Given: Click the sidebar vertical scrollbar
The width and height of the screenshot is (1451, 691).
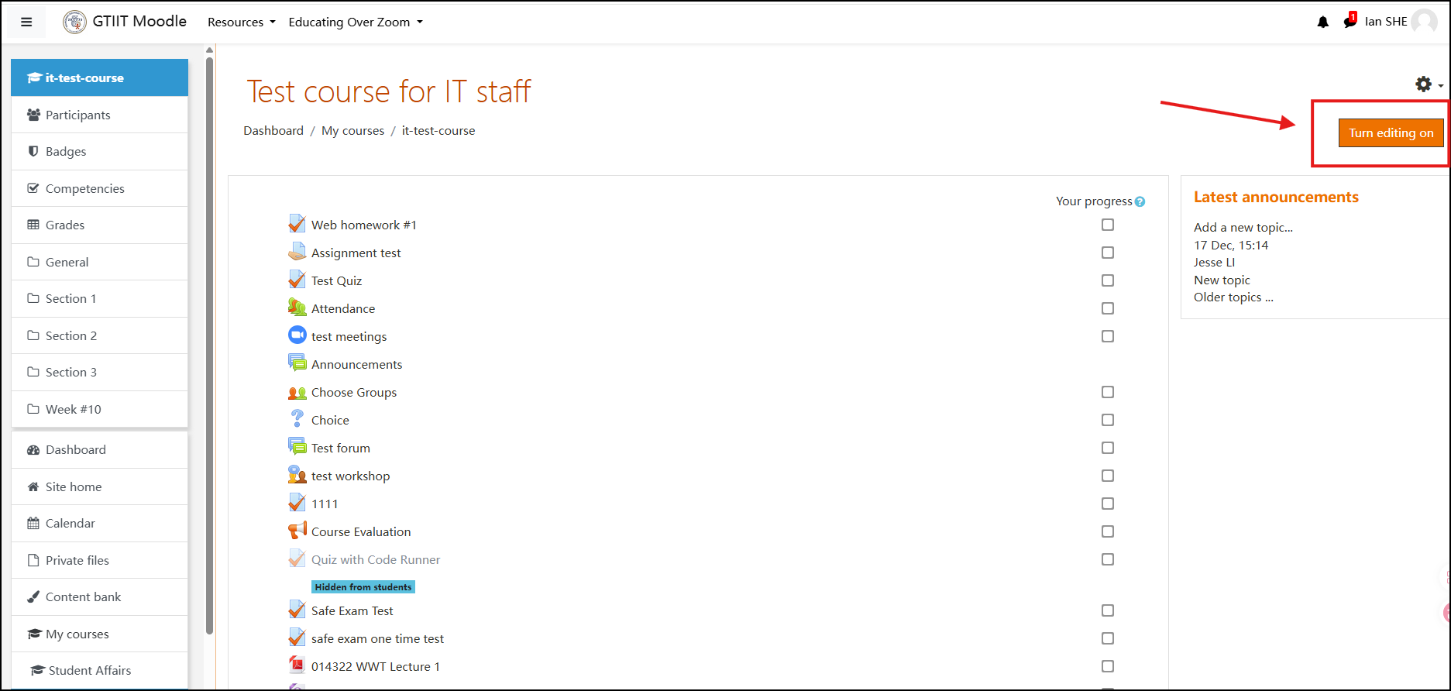Looking at the screenshot, I should click(x=209, y=341).
